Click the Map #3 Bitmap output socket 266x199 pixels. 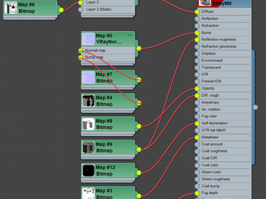click(139, 196)
